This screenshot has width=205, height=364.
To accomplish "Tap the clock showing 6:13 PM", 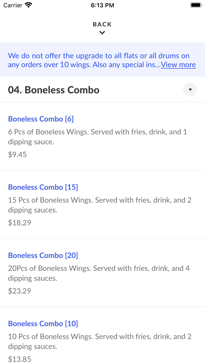I will (x=102, y=5).
